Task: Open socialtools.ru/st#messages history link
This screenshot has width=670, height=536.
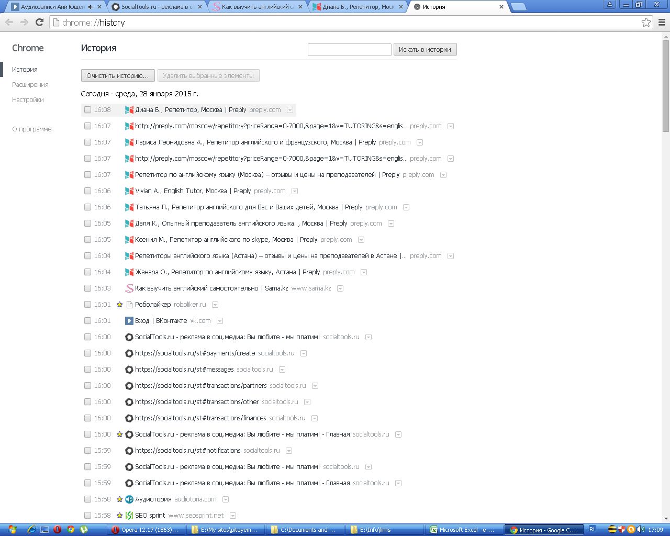Action: (x=184, y=370)
